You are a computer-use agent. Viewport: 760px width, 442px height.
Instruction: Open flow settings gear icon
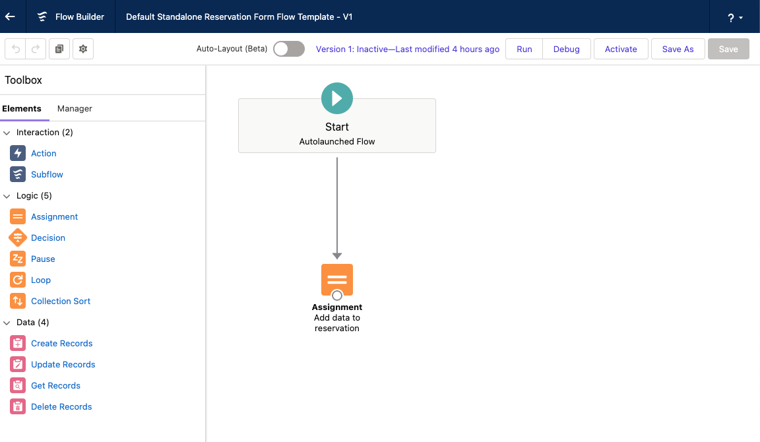click(83, 49)
